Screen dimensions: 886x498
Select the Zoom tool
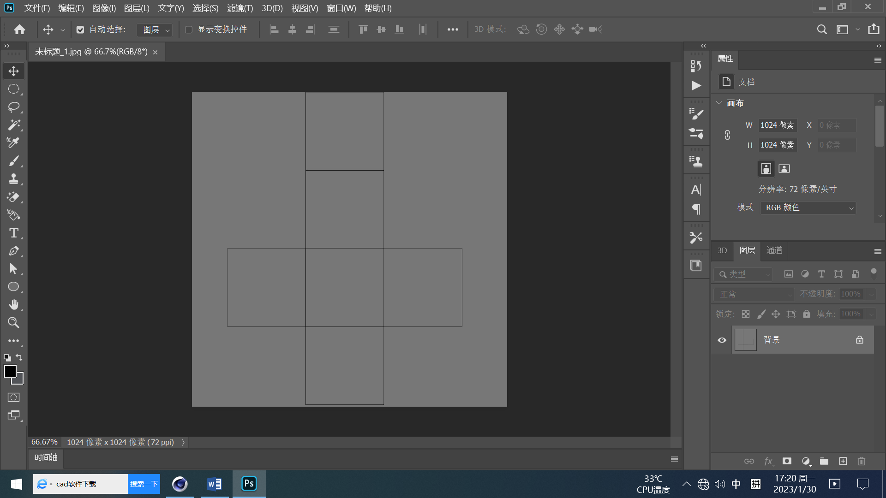[13, 323]
